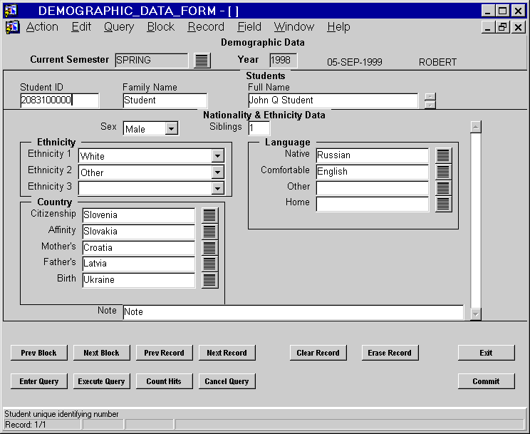
Task: Open the Query menu
Action: coord(119,26)
